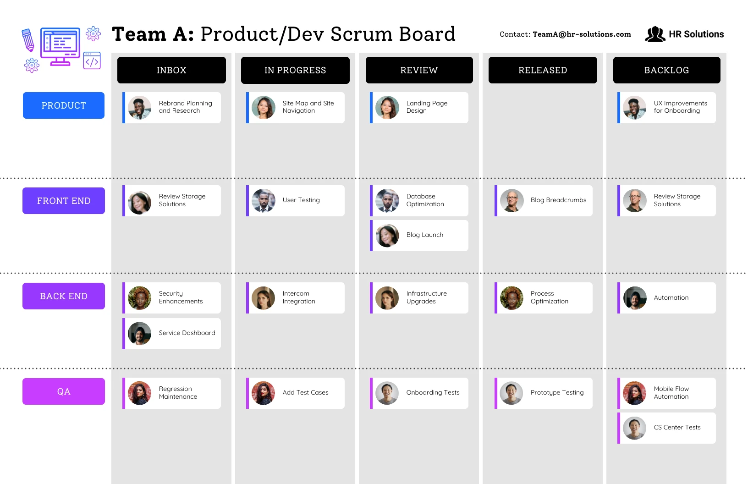Viewport: 748px width, 484px height.
Task: Open the TeamA@hr-solutions.com contact email
Action: 581,34
